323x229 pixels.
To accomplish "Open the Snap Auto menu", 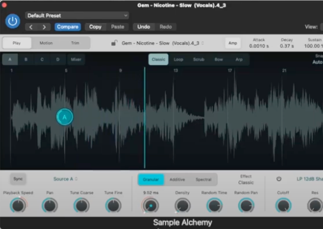I will coord(318,62).
